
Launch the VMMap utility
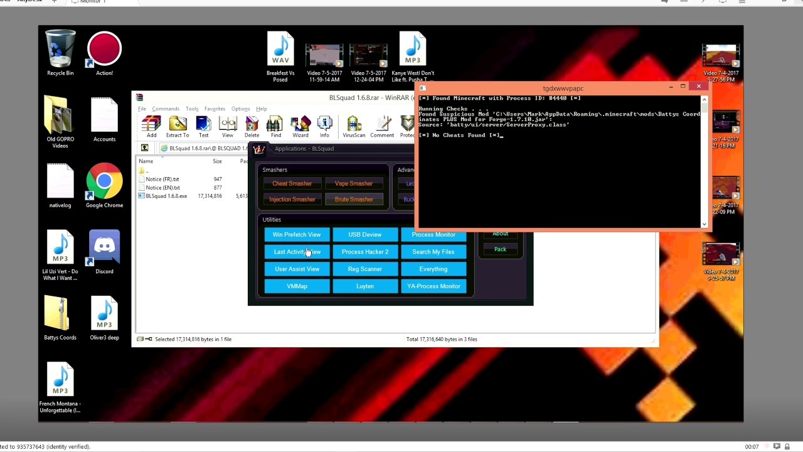pyautogui.click(x=297, y=286)
